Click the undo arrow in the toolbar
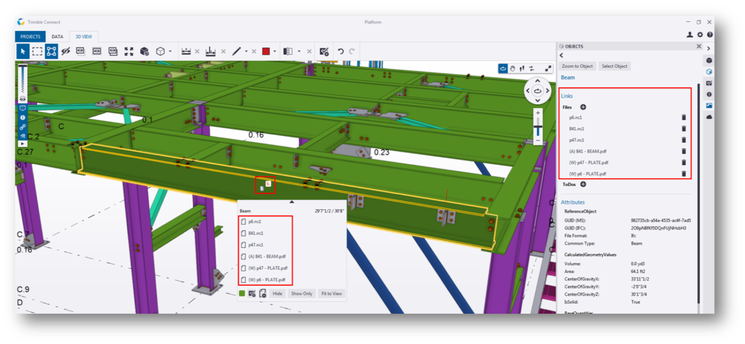Image resolution: width=745 pixels, height=344 pixels. (341, 51)
